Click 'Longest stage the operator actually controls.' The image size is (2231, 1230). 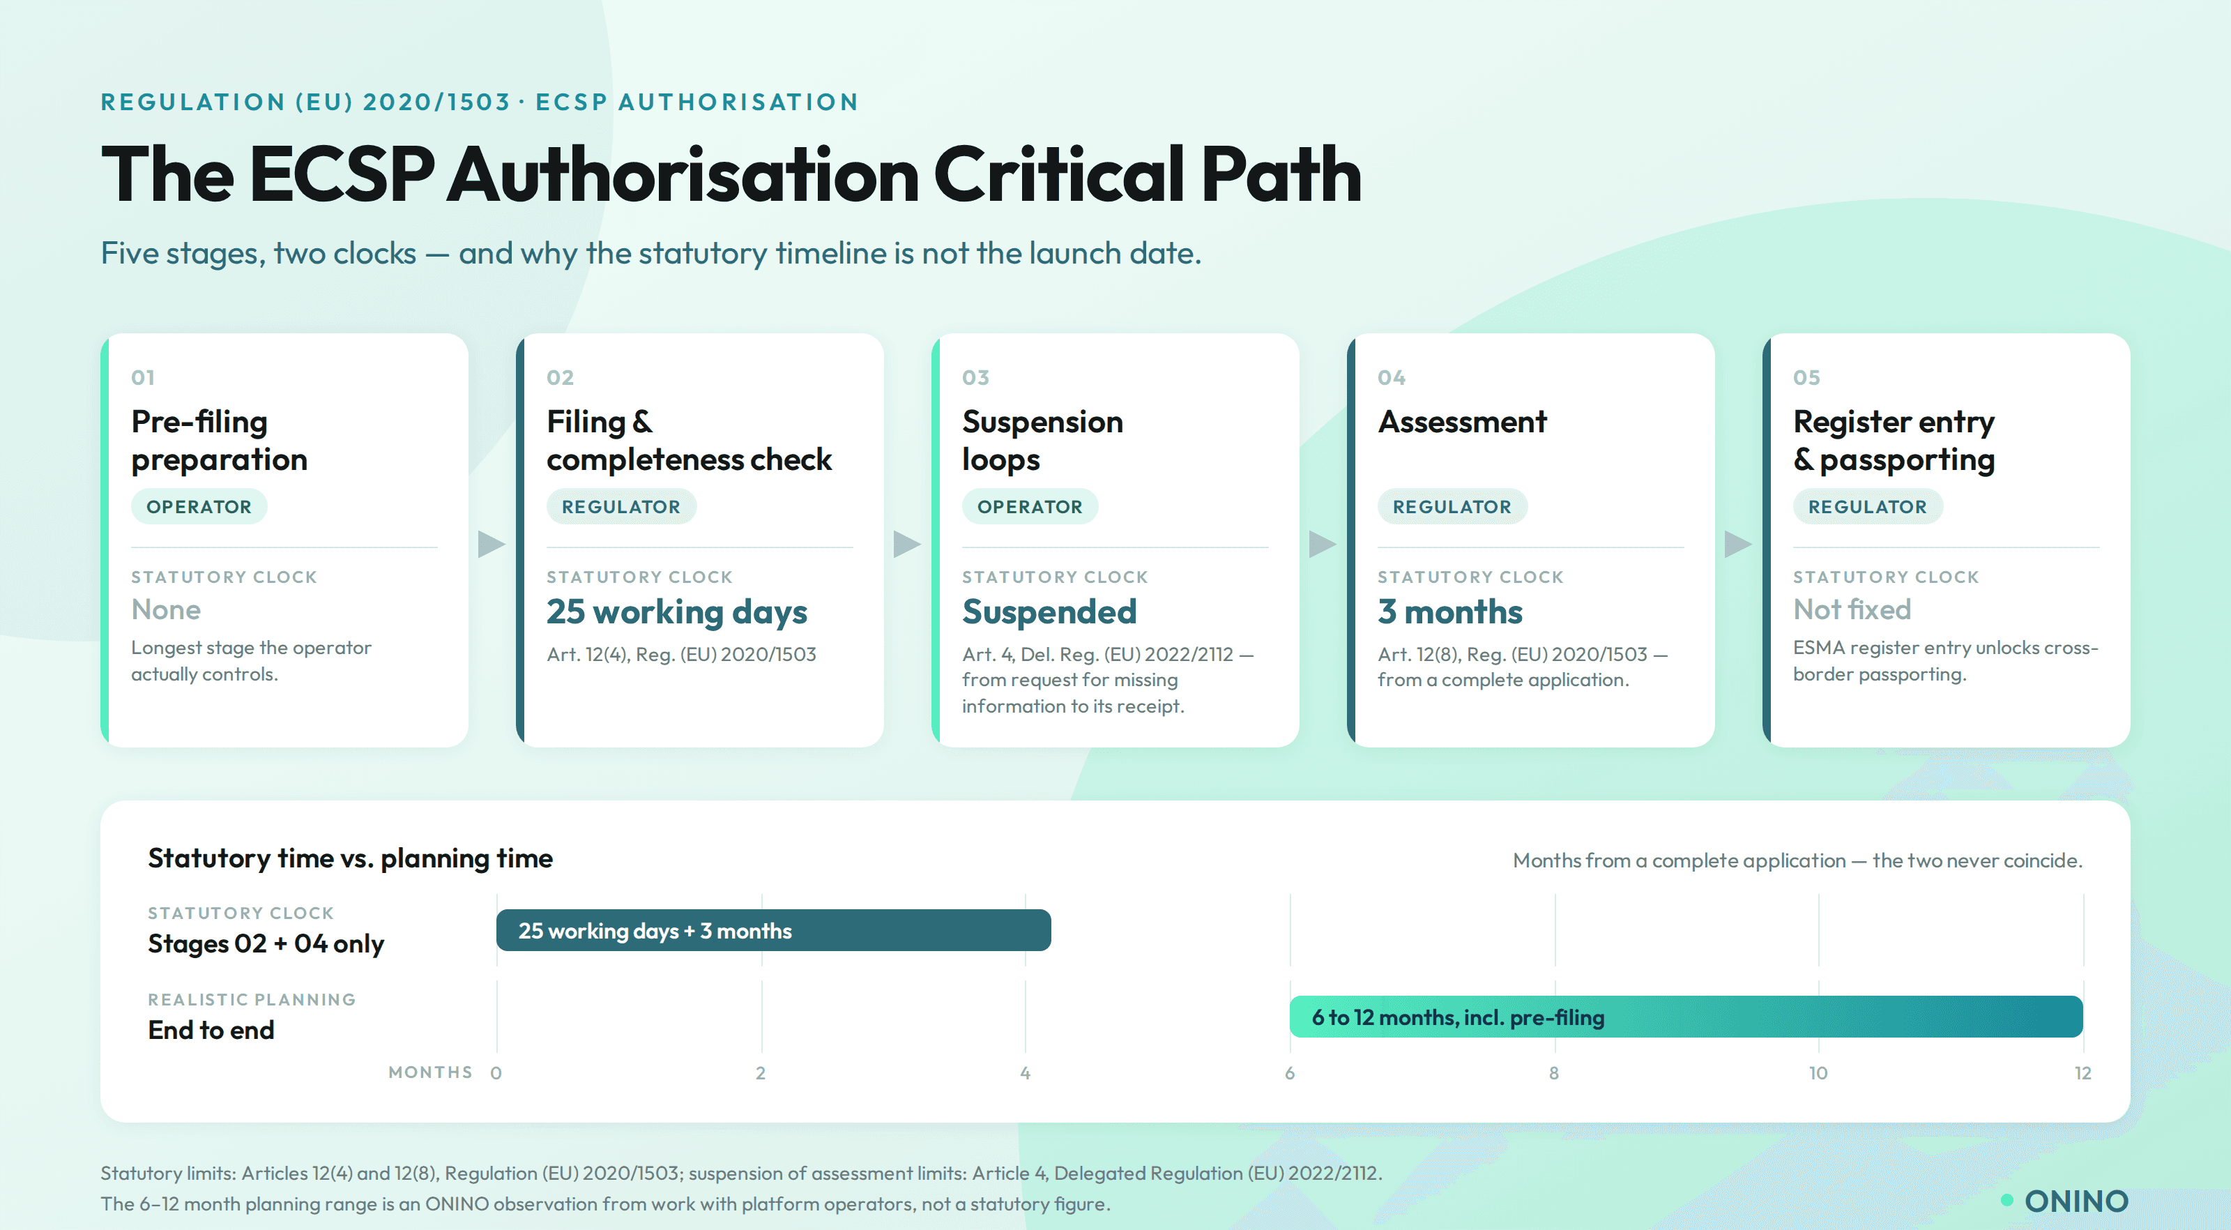click(x=251, y=661)
